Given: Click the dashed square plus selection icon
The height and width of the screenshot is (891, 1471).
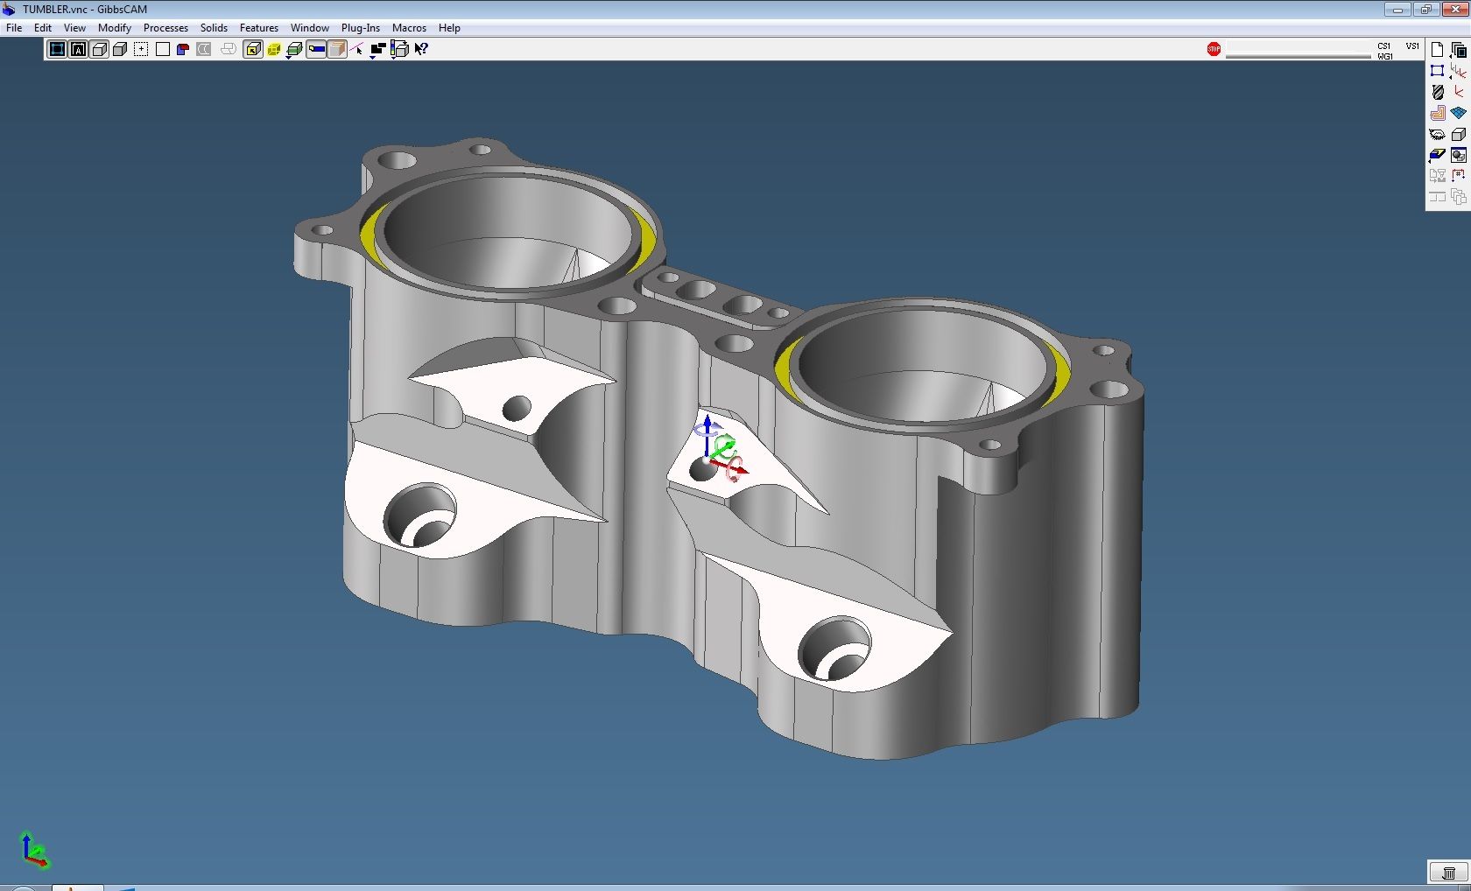Looking at the screenshot, I should coord(141,49).
